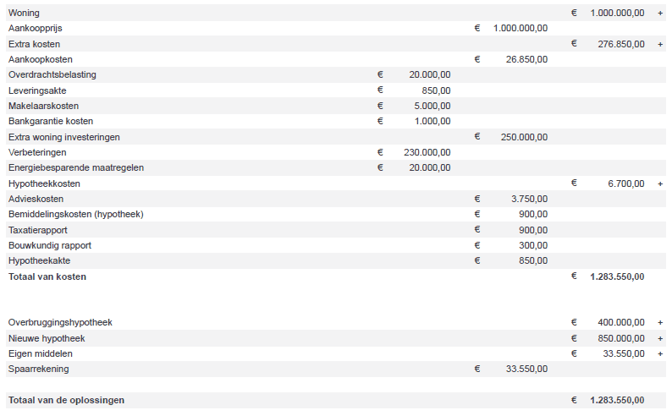Click the plus sign next to Eigen middelen
The image size is (672, 416).
click(x=660, y=354)
